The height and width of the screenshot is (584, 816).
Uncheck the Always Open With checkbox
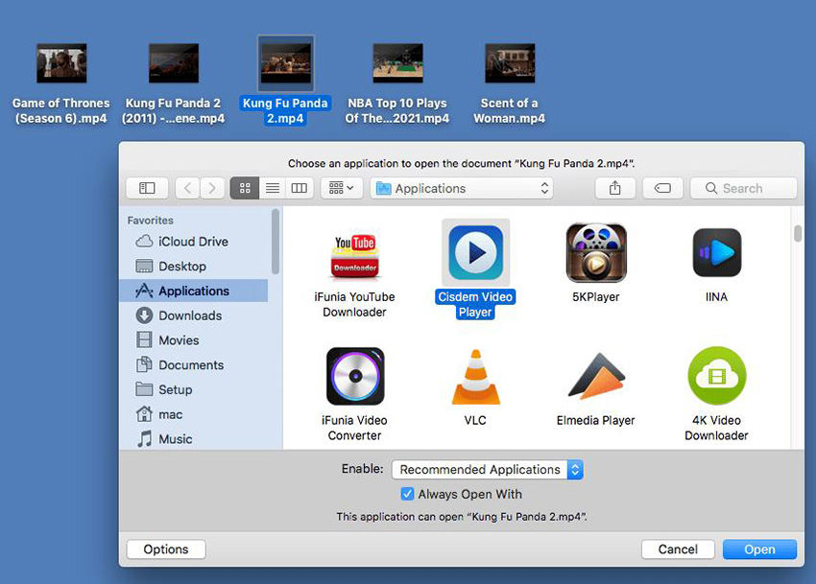click(x=407, y=494)
